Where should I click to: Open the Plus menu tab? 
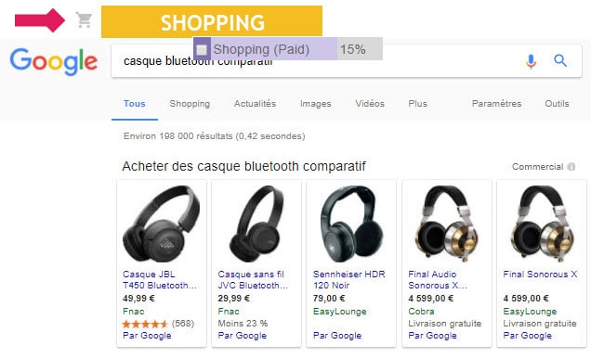(x=417, y=104)
